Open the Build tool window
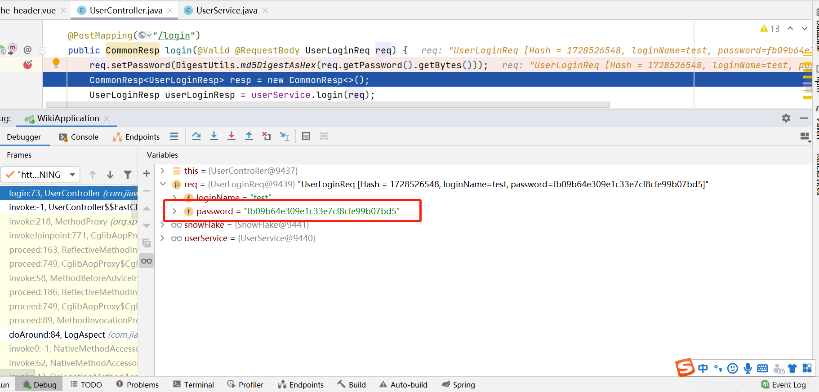 click(352, 384)
